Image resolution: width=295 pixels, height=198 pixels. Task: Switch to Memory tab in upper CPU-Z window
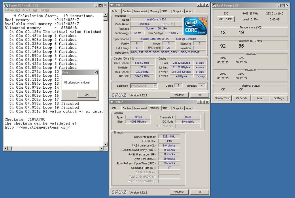[154, 11]
